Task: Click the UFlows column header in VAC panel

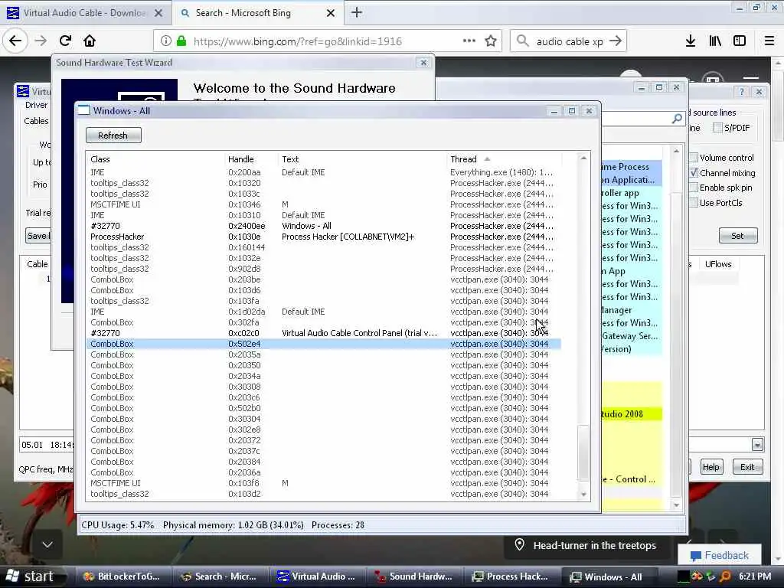Action: coord(718,264)
